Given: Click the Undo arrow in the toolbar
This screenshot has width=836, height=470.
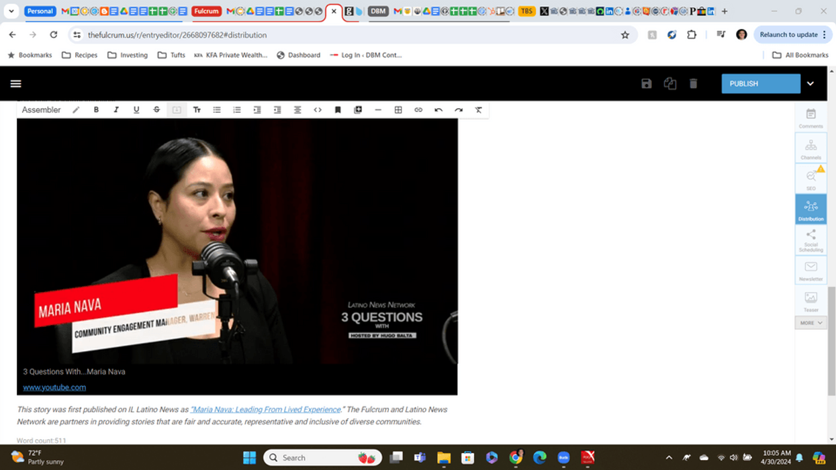Looking at the screenshot, I should 438,109.
